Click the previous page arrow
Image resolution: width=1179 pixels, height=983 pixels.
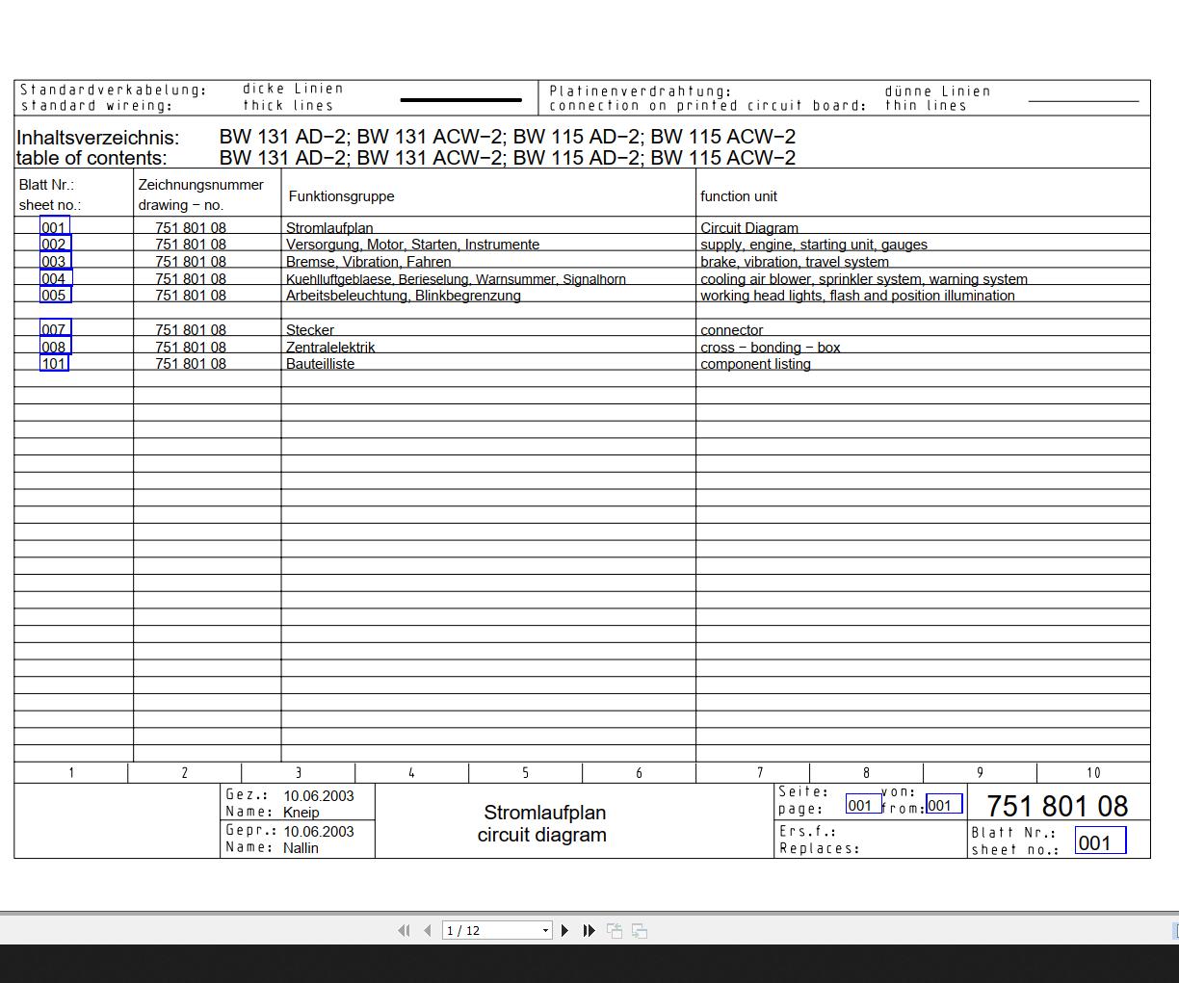pos(428,930)
